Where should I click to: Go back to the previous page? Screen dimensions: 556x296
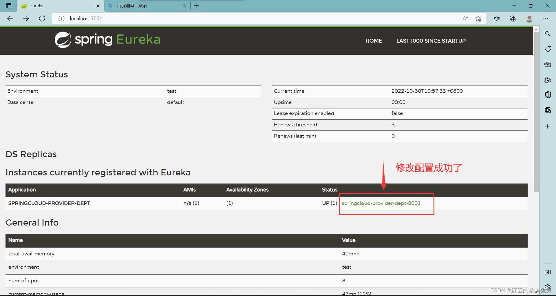pyautogui.click(x=10, y=19)
